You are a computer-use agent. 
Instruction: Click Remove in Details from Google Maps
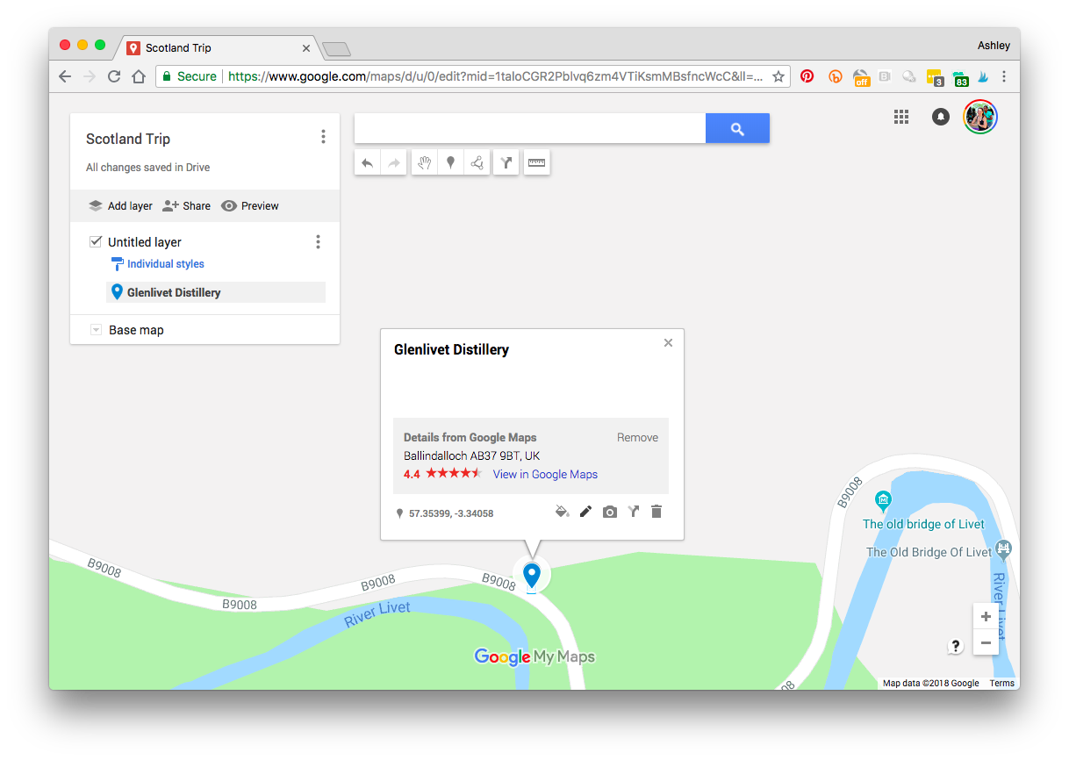[637, 437]
